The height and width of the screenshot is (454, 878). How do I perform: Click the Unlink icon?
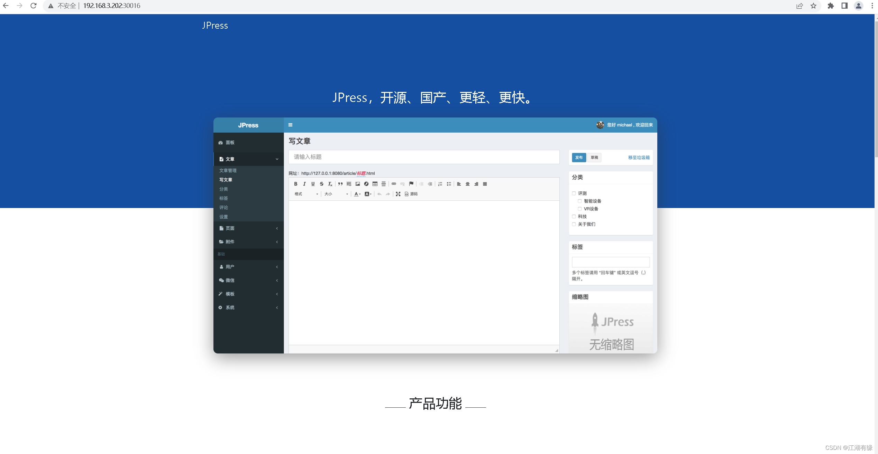point(402,184)
